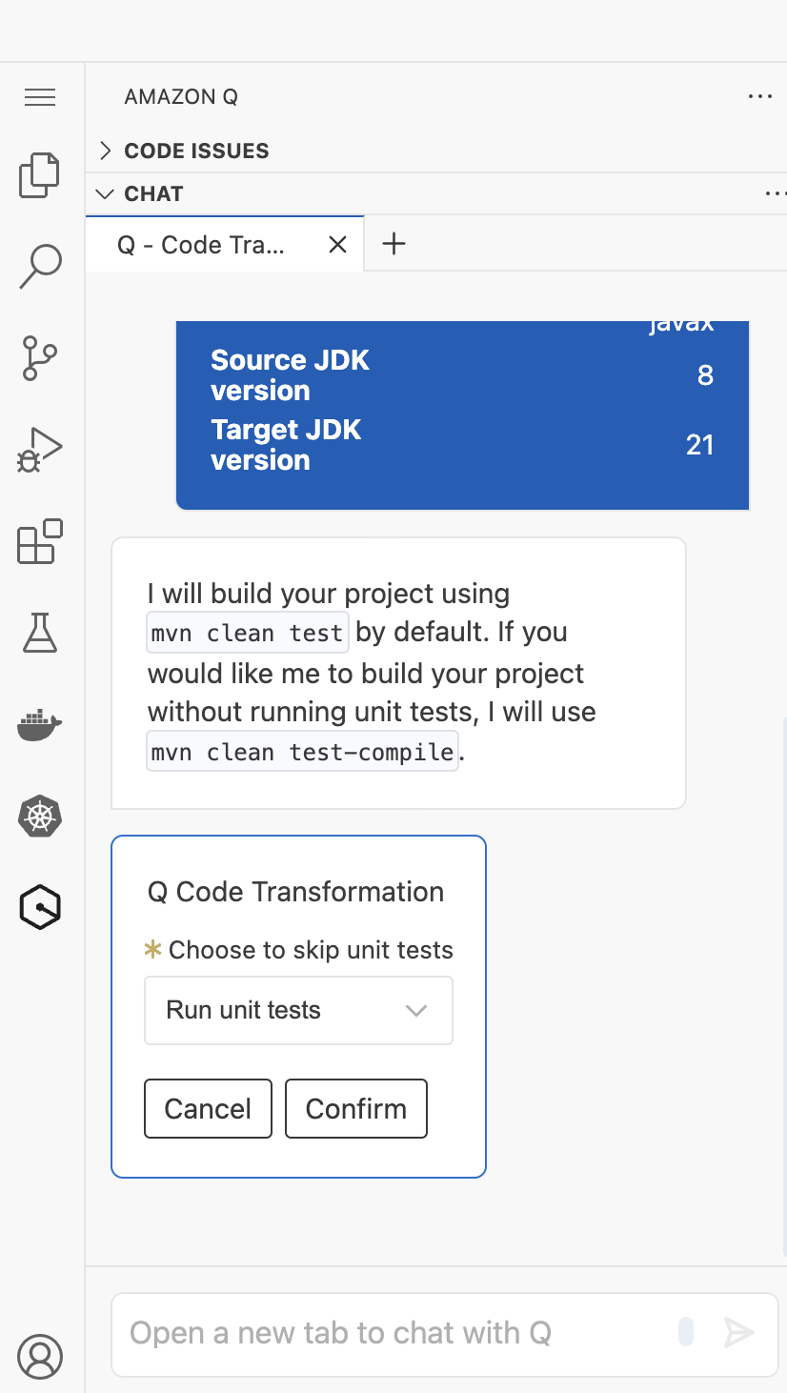Open the Testing flask icon
The image size is (787, 1393).
40,633
